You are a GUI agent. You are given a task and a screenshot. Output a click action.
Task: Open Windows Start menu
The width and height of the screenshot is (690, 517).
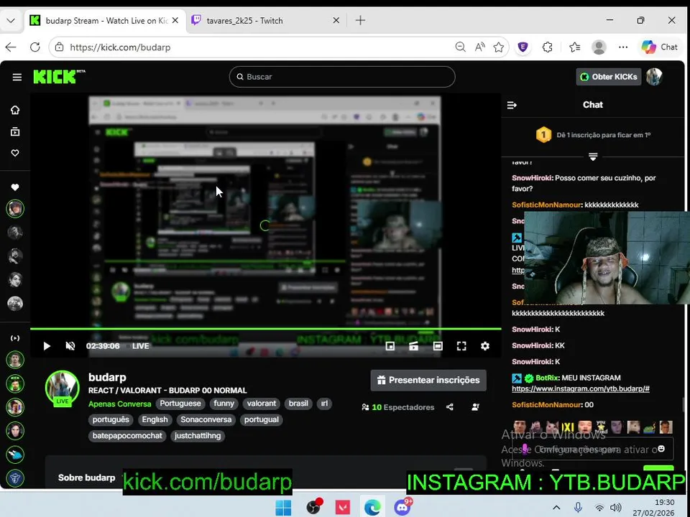[283, 508]
